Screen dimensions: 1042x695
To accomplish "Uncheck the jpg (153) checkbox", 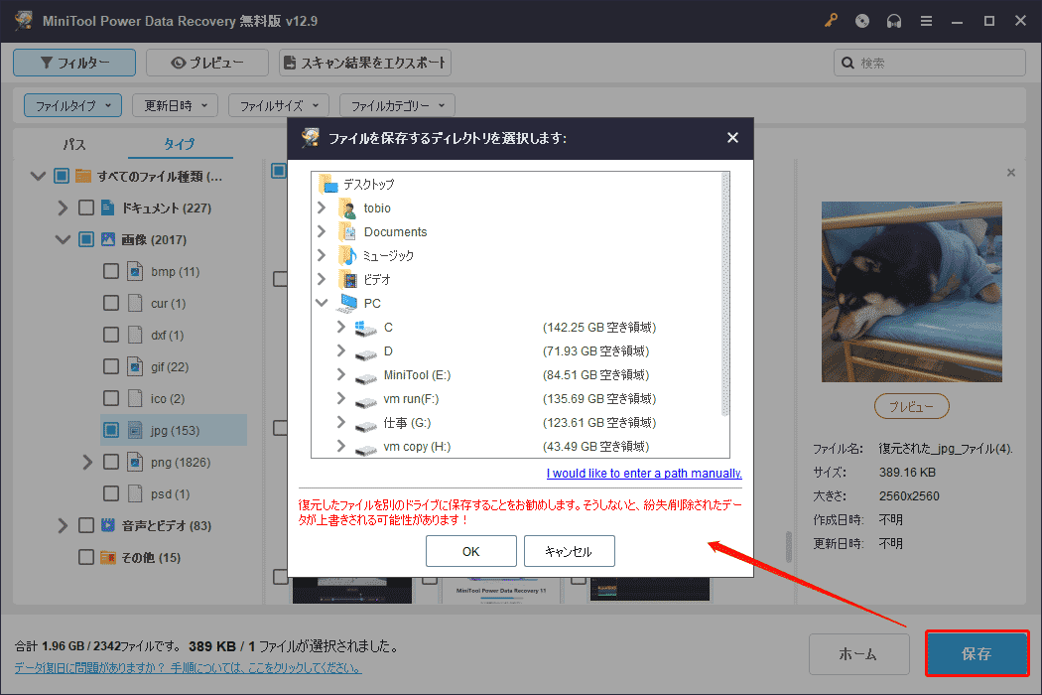I will [x=111, y=430].
